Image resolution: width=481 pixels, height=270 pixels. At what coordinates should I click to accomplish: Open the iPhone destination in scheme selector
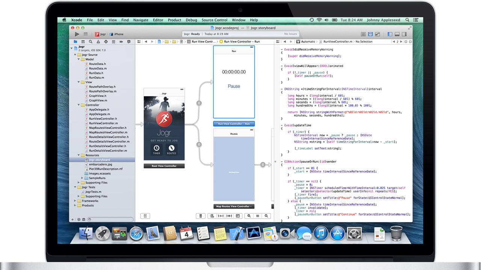117,34
